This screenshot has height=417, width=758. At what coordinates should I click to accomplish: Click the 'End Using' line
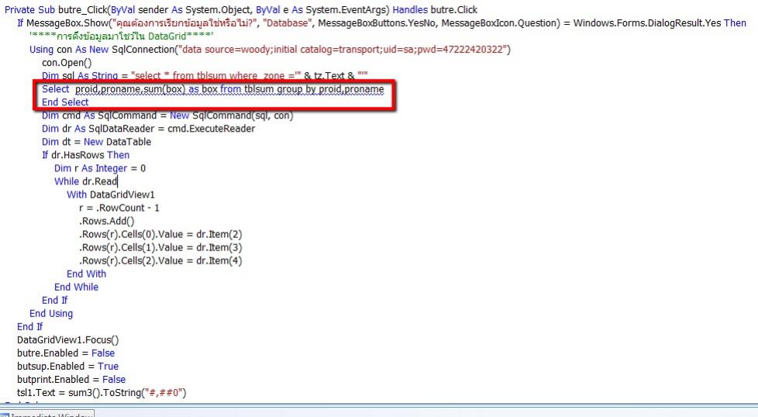(51, 314)
